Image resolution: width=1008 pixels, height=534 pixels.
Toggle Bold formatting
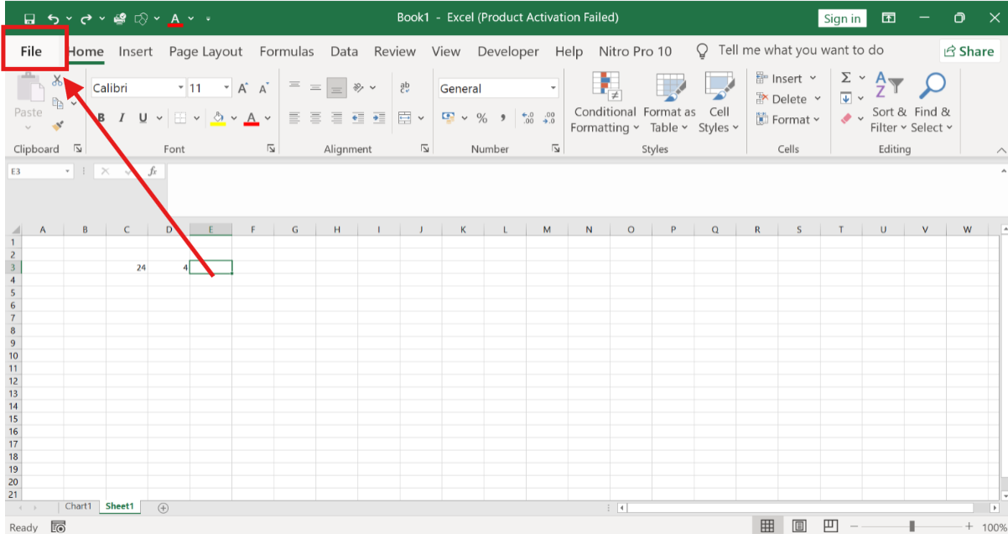[x=101, y=118]
